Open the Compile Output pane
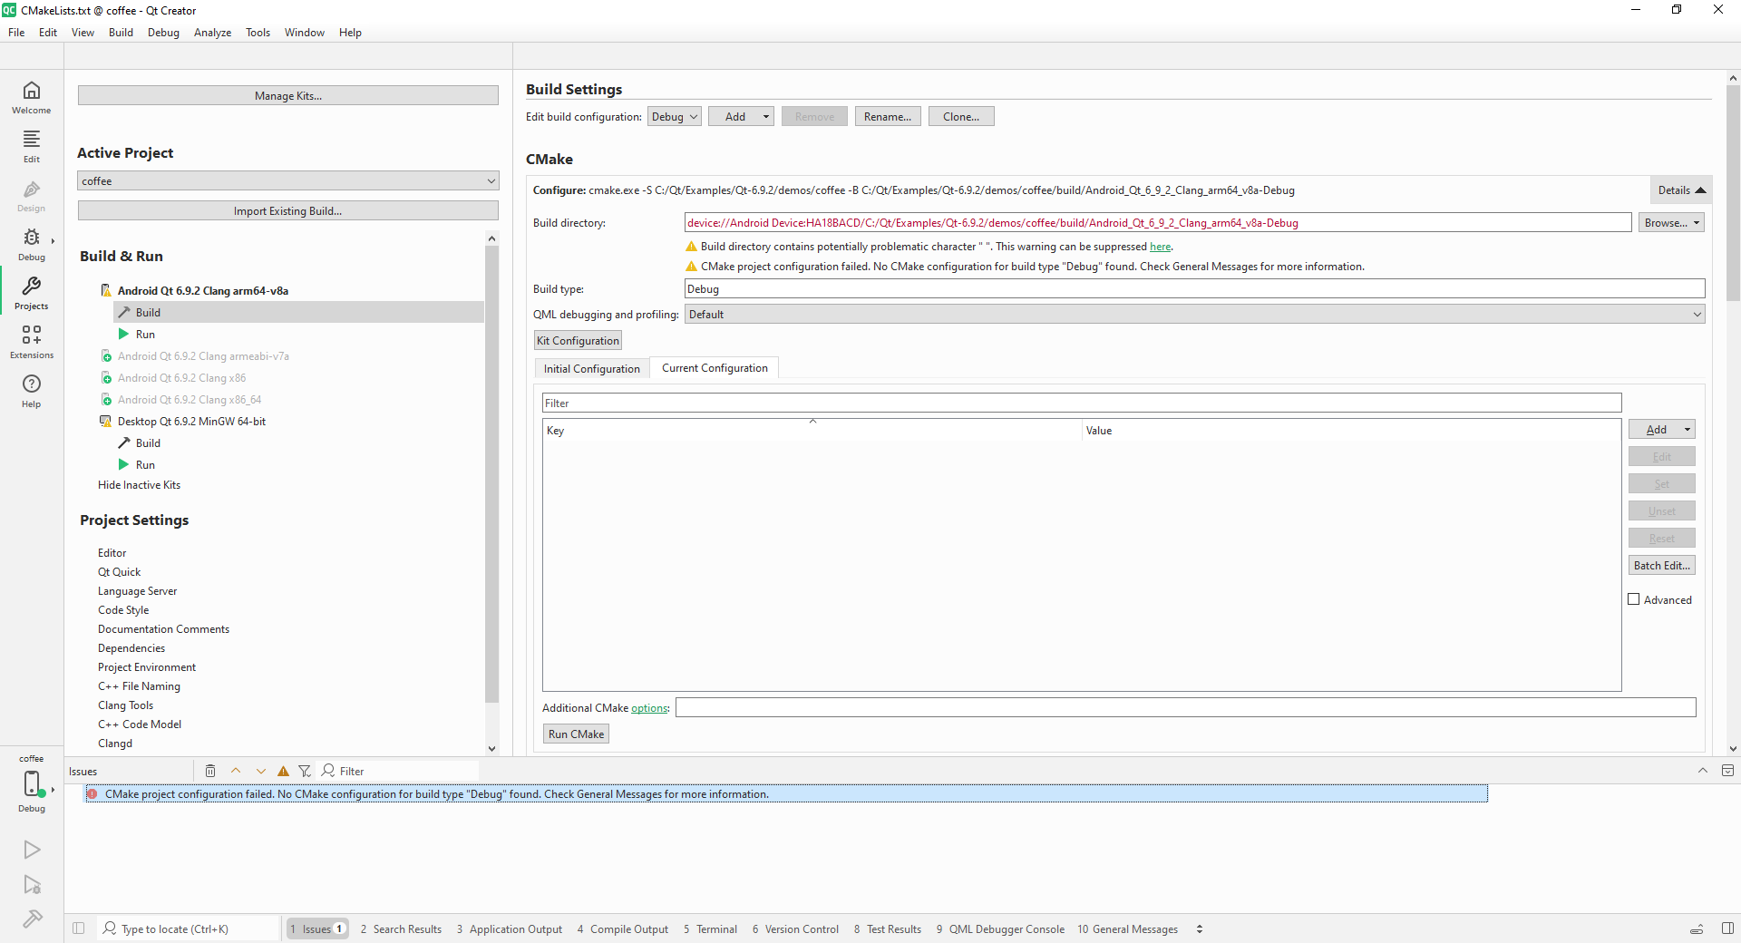This screenshot has height=943, width=1741. [623, 929]
